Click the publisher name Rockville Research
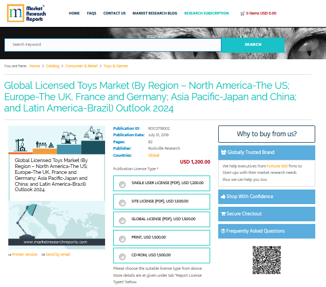326x287 pixels. 164,149
